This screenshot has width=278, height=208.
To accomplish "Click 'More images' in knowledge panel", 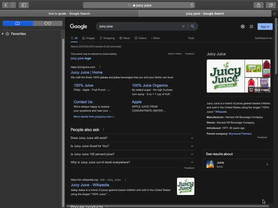I will point(260,90).
